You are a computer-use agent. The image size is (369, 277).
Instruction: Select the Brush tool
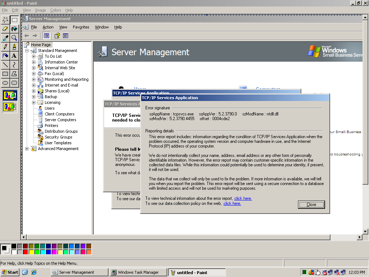click(14, 47)
